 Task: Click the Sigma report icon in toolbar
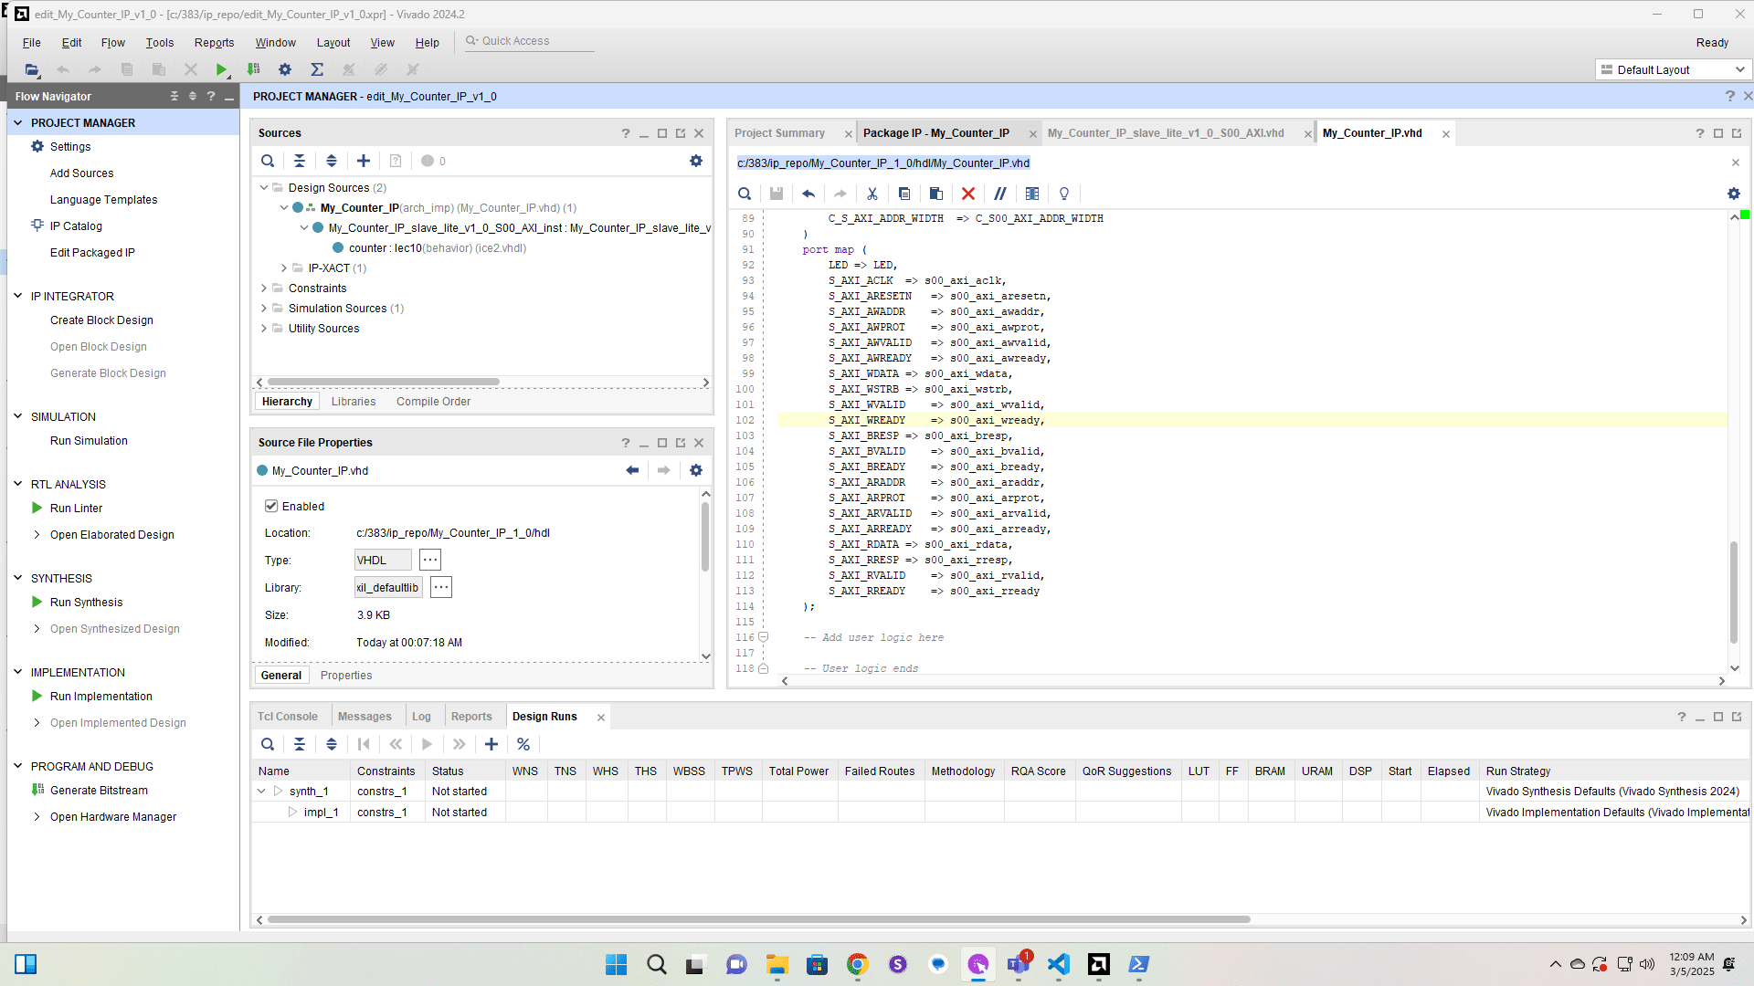(x=317, y=69)
